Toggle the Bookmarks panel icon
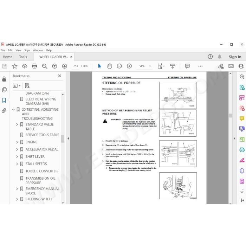 coord(4,100)
